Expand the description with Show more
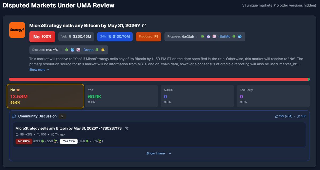 (39, 70)
